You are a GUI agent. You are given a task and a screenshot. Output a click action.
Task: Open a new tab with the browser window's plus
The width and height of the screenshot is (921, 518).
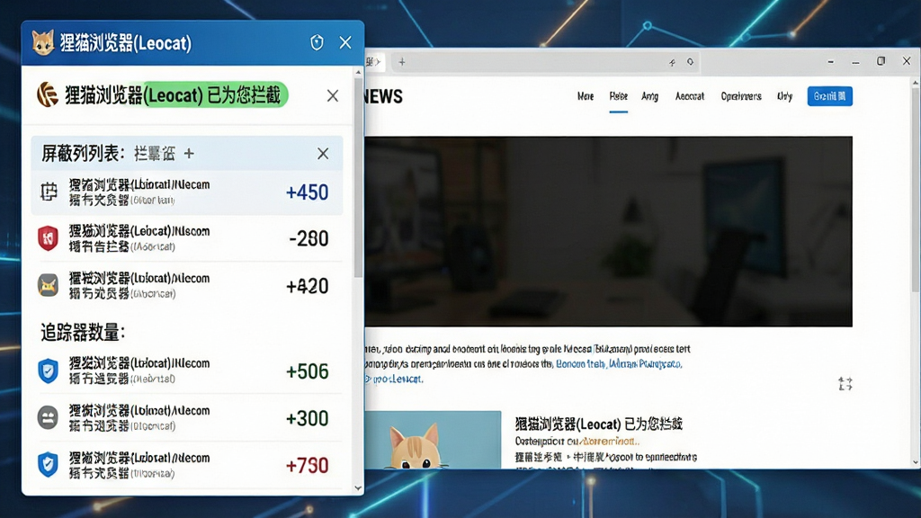click(402, 62)
